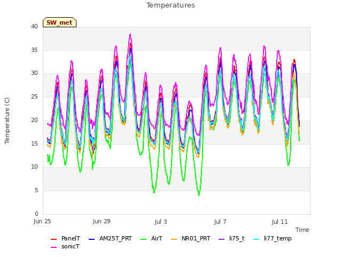This screenshot has height=257, width=342.
Task: Click the Jul 7 x-axis tick label
Action: (220, 222)
